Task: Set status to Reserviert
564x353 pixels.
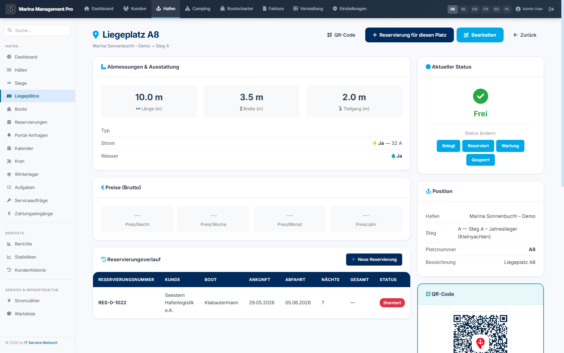Action: coord(478,146)
